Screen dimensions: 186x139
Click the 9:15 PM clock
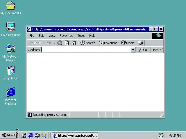tap(175, 136)
